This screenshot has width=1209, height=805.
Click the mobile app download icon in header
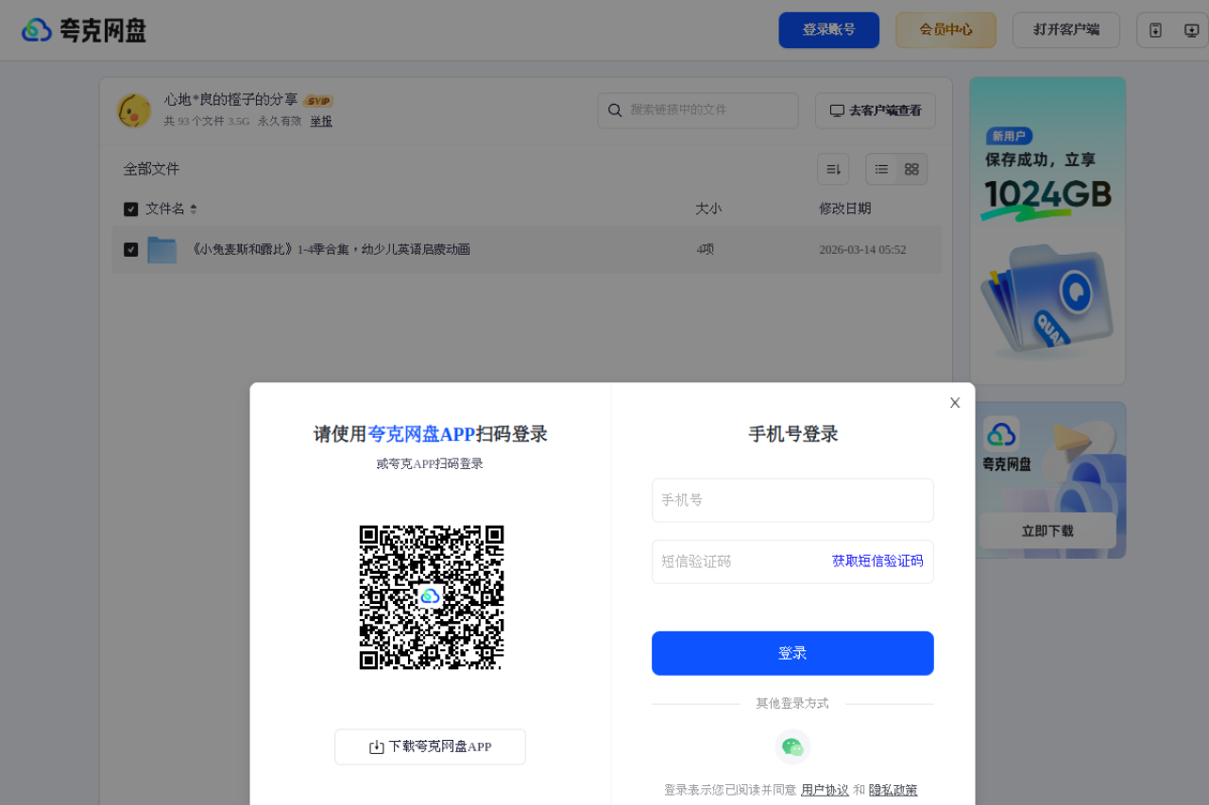coord(1155,29)
